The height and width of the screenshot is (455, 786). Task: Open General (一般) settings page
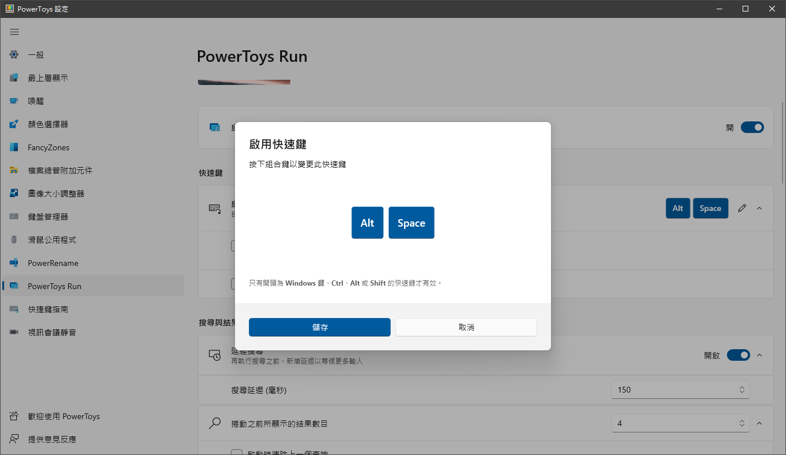point(93,55)
